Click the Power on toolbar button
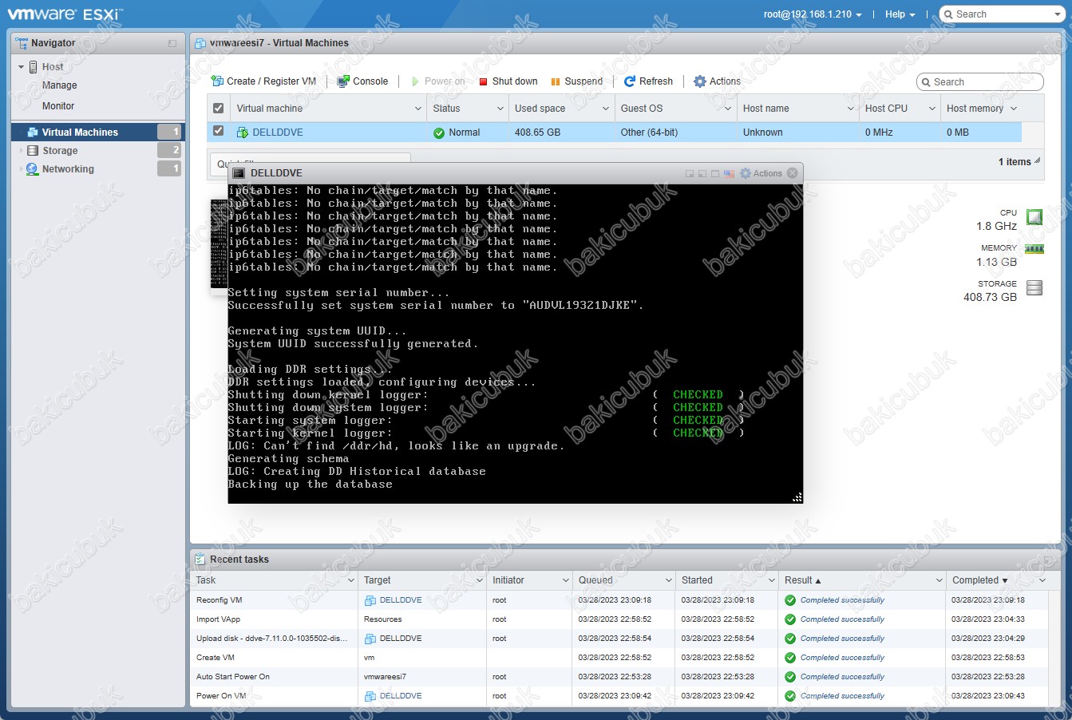This screenshot has width=1072, height=720. (437, 81)
